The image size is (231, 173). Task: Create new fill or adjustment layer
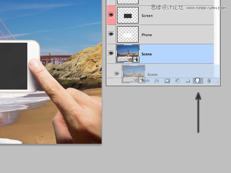coord(177,81)
